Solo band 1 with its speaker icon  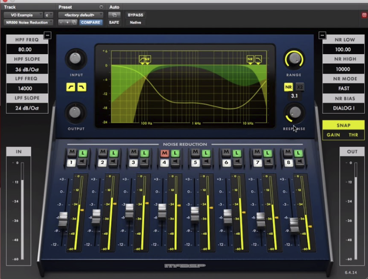82,161
